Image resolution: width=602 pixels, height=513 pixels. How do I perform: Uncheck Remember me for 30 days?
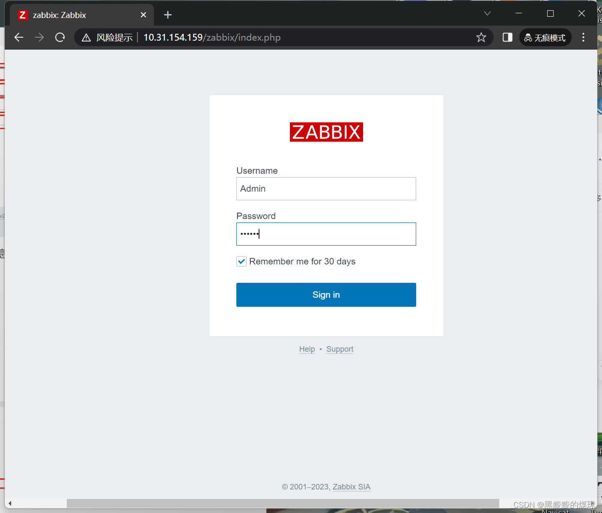pos(241,261)
